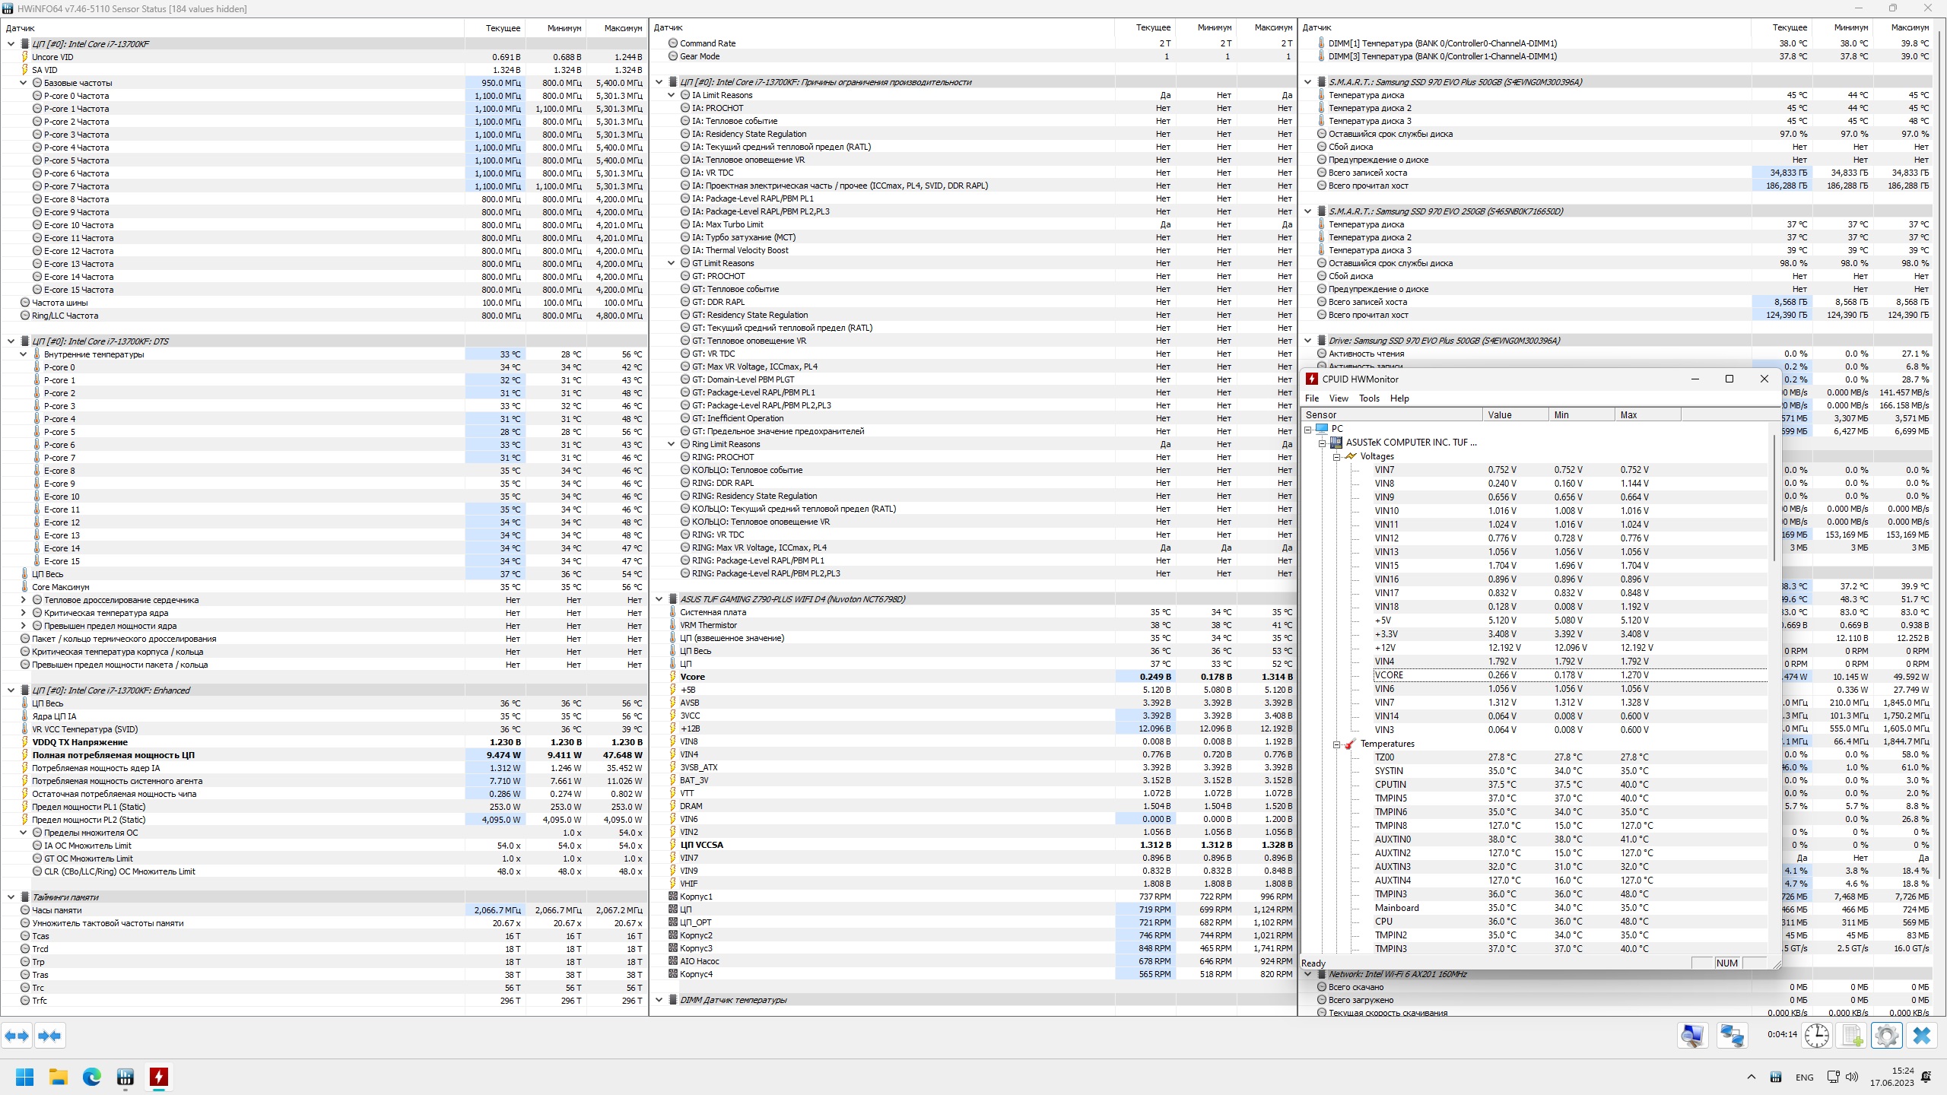The width and height of the screenshot is (1947, 1095).
Task: Click the clock reset timer icon
Action: click(x=1817, y=1036)
